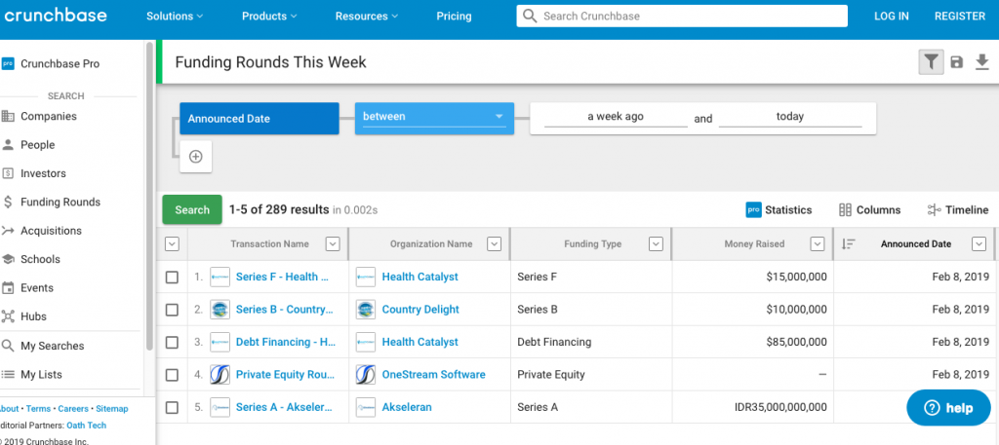Screen dimensions: 999x445
Task: Open the Health Catalyst link in row 1
Action: point(420,277)
